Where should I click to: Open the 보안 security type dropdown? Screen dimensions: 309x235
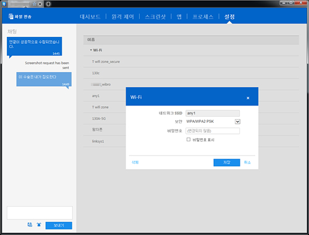(x=237, y=122)
